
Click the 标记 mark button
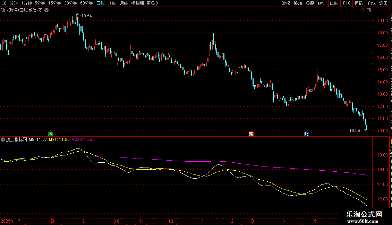coord(358,3)
